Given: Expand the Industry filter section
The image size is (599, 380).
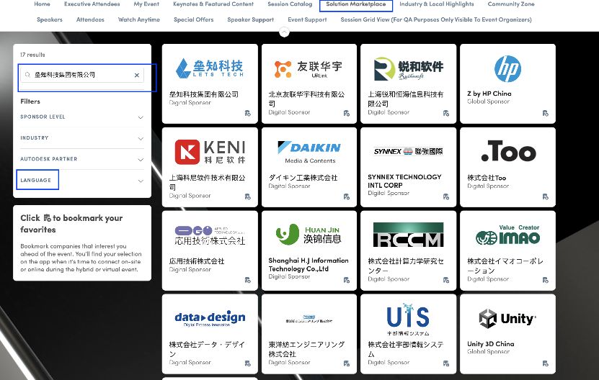Looking at the screenshot, I should coord(141,138).
